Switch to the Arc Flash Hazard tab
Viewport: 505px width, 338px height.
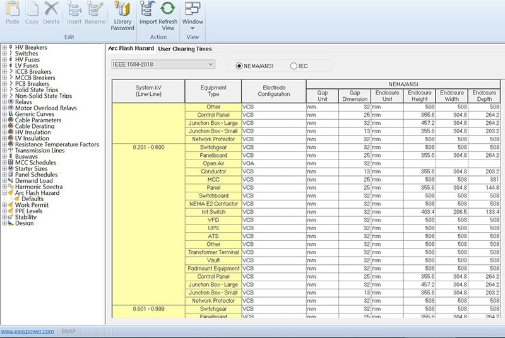131,48
